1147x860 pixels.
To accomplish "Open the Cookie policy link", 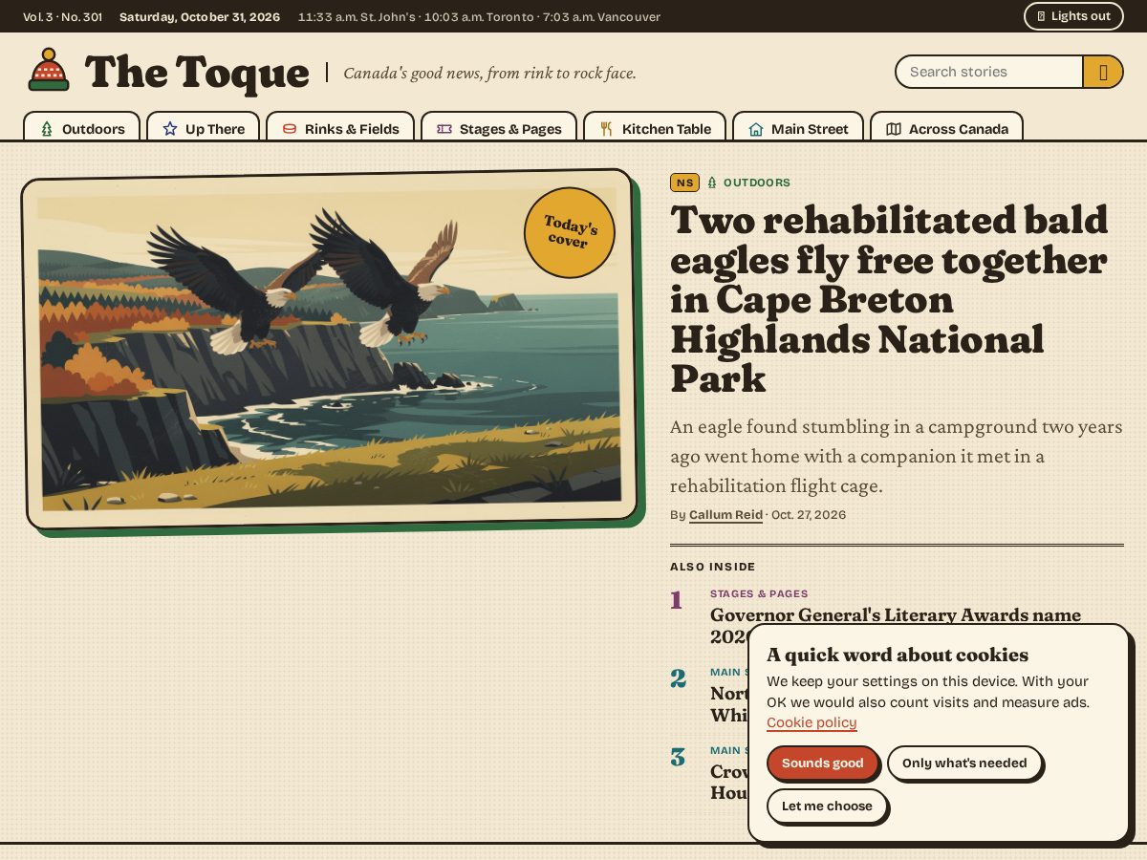I will point(812,722).
